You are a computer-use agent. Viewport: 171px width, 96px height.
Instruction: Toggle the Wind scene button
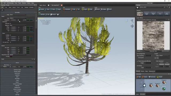point(109,10)
